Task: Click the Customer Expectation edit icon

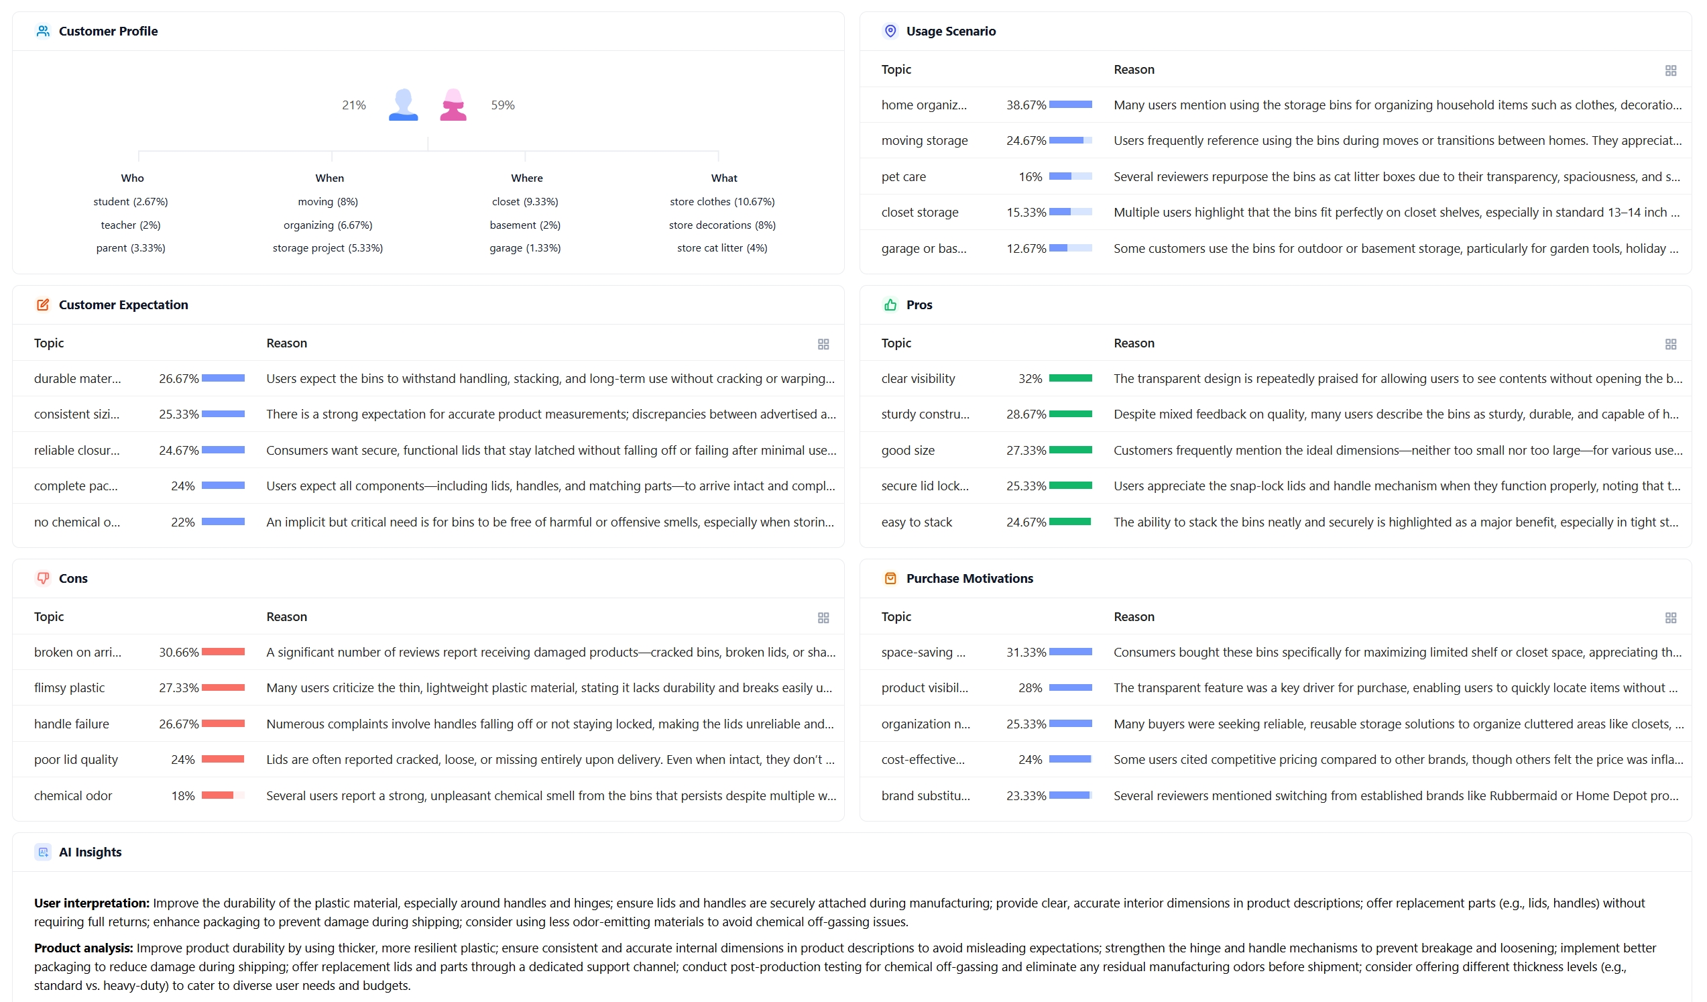Action: point(43,305)
